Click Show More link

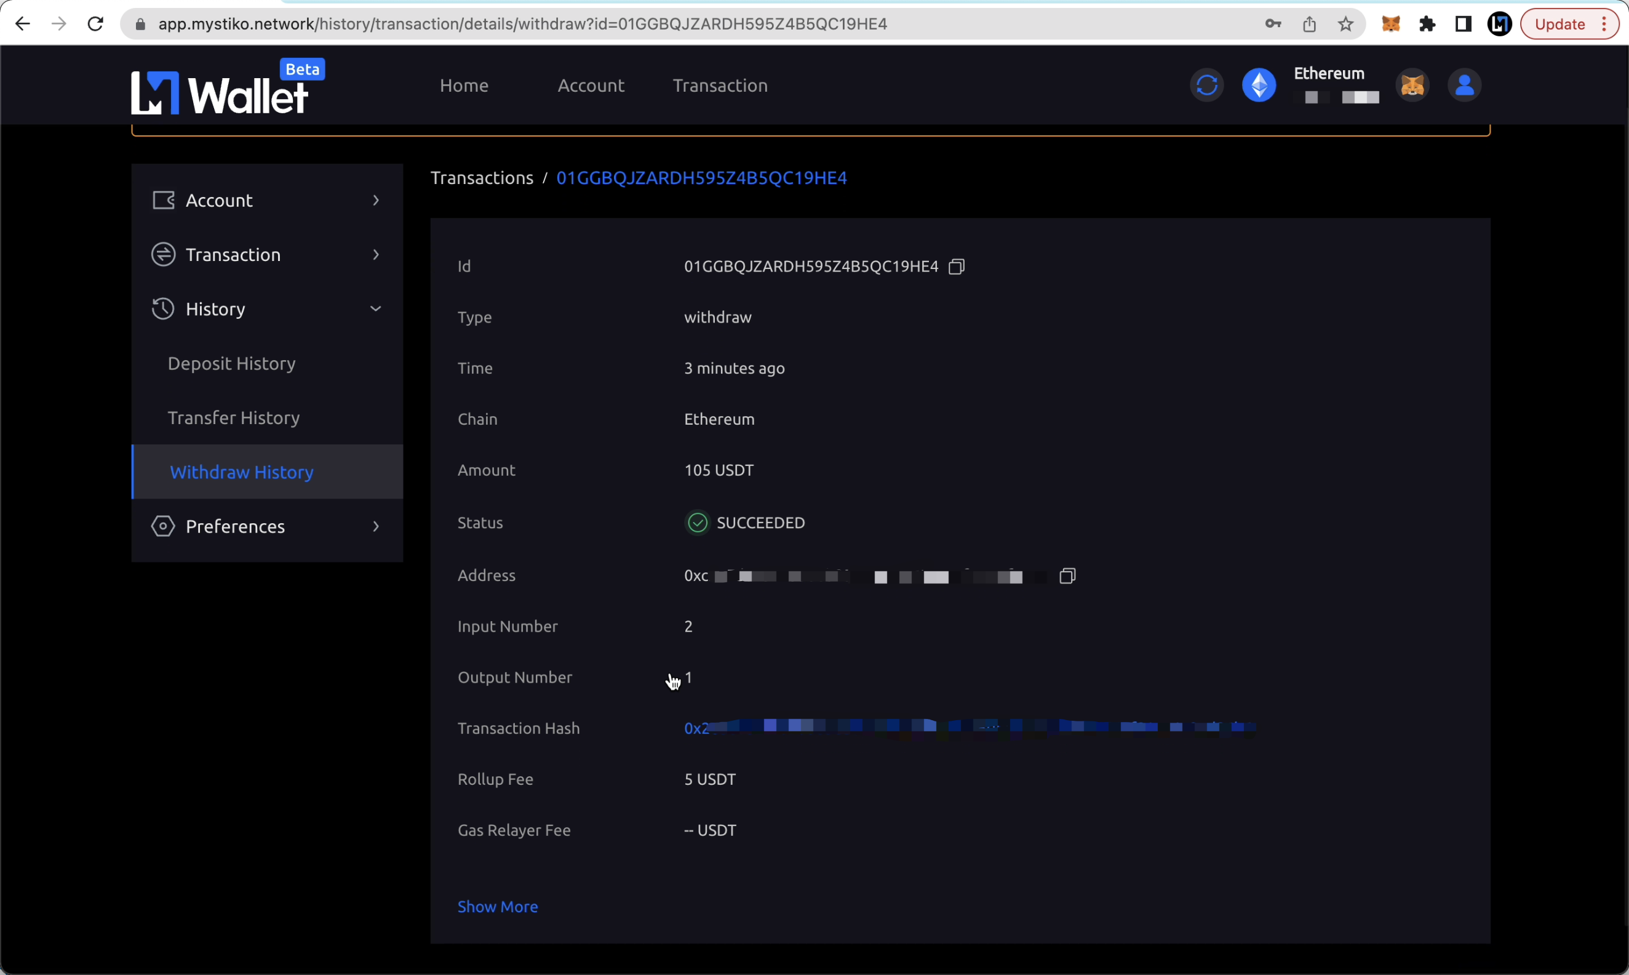[x=498, y=907]
